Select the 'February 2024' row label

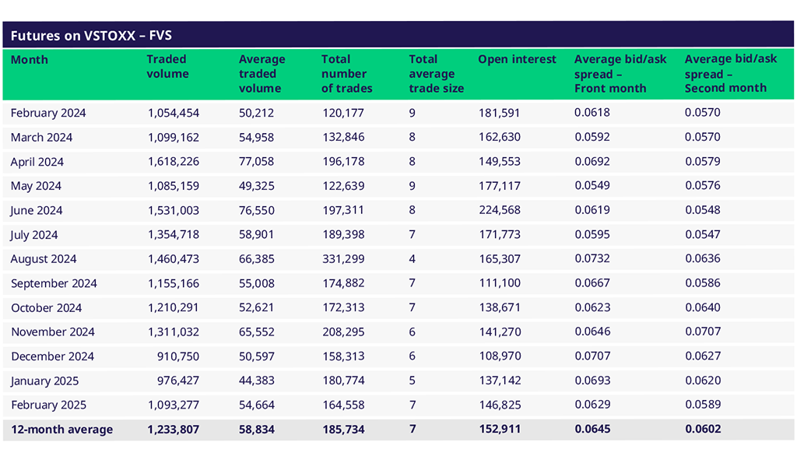(x=48, y=113)
